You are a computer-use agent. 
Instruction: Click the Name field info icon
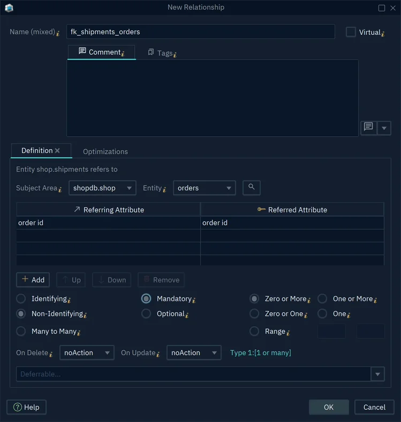click(58, 33)
